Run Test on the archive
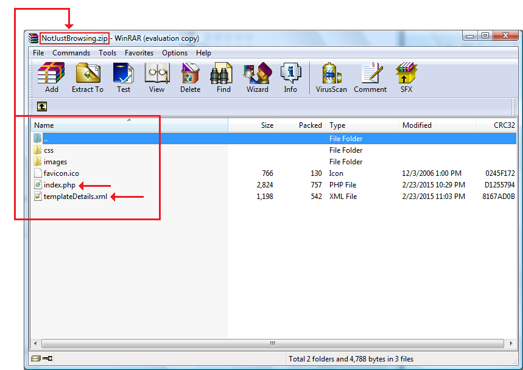This screenshot has width=523, height=370. [124, 77]
